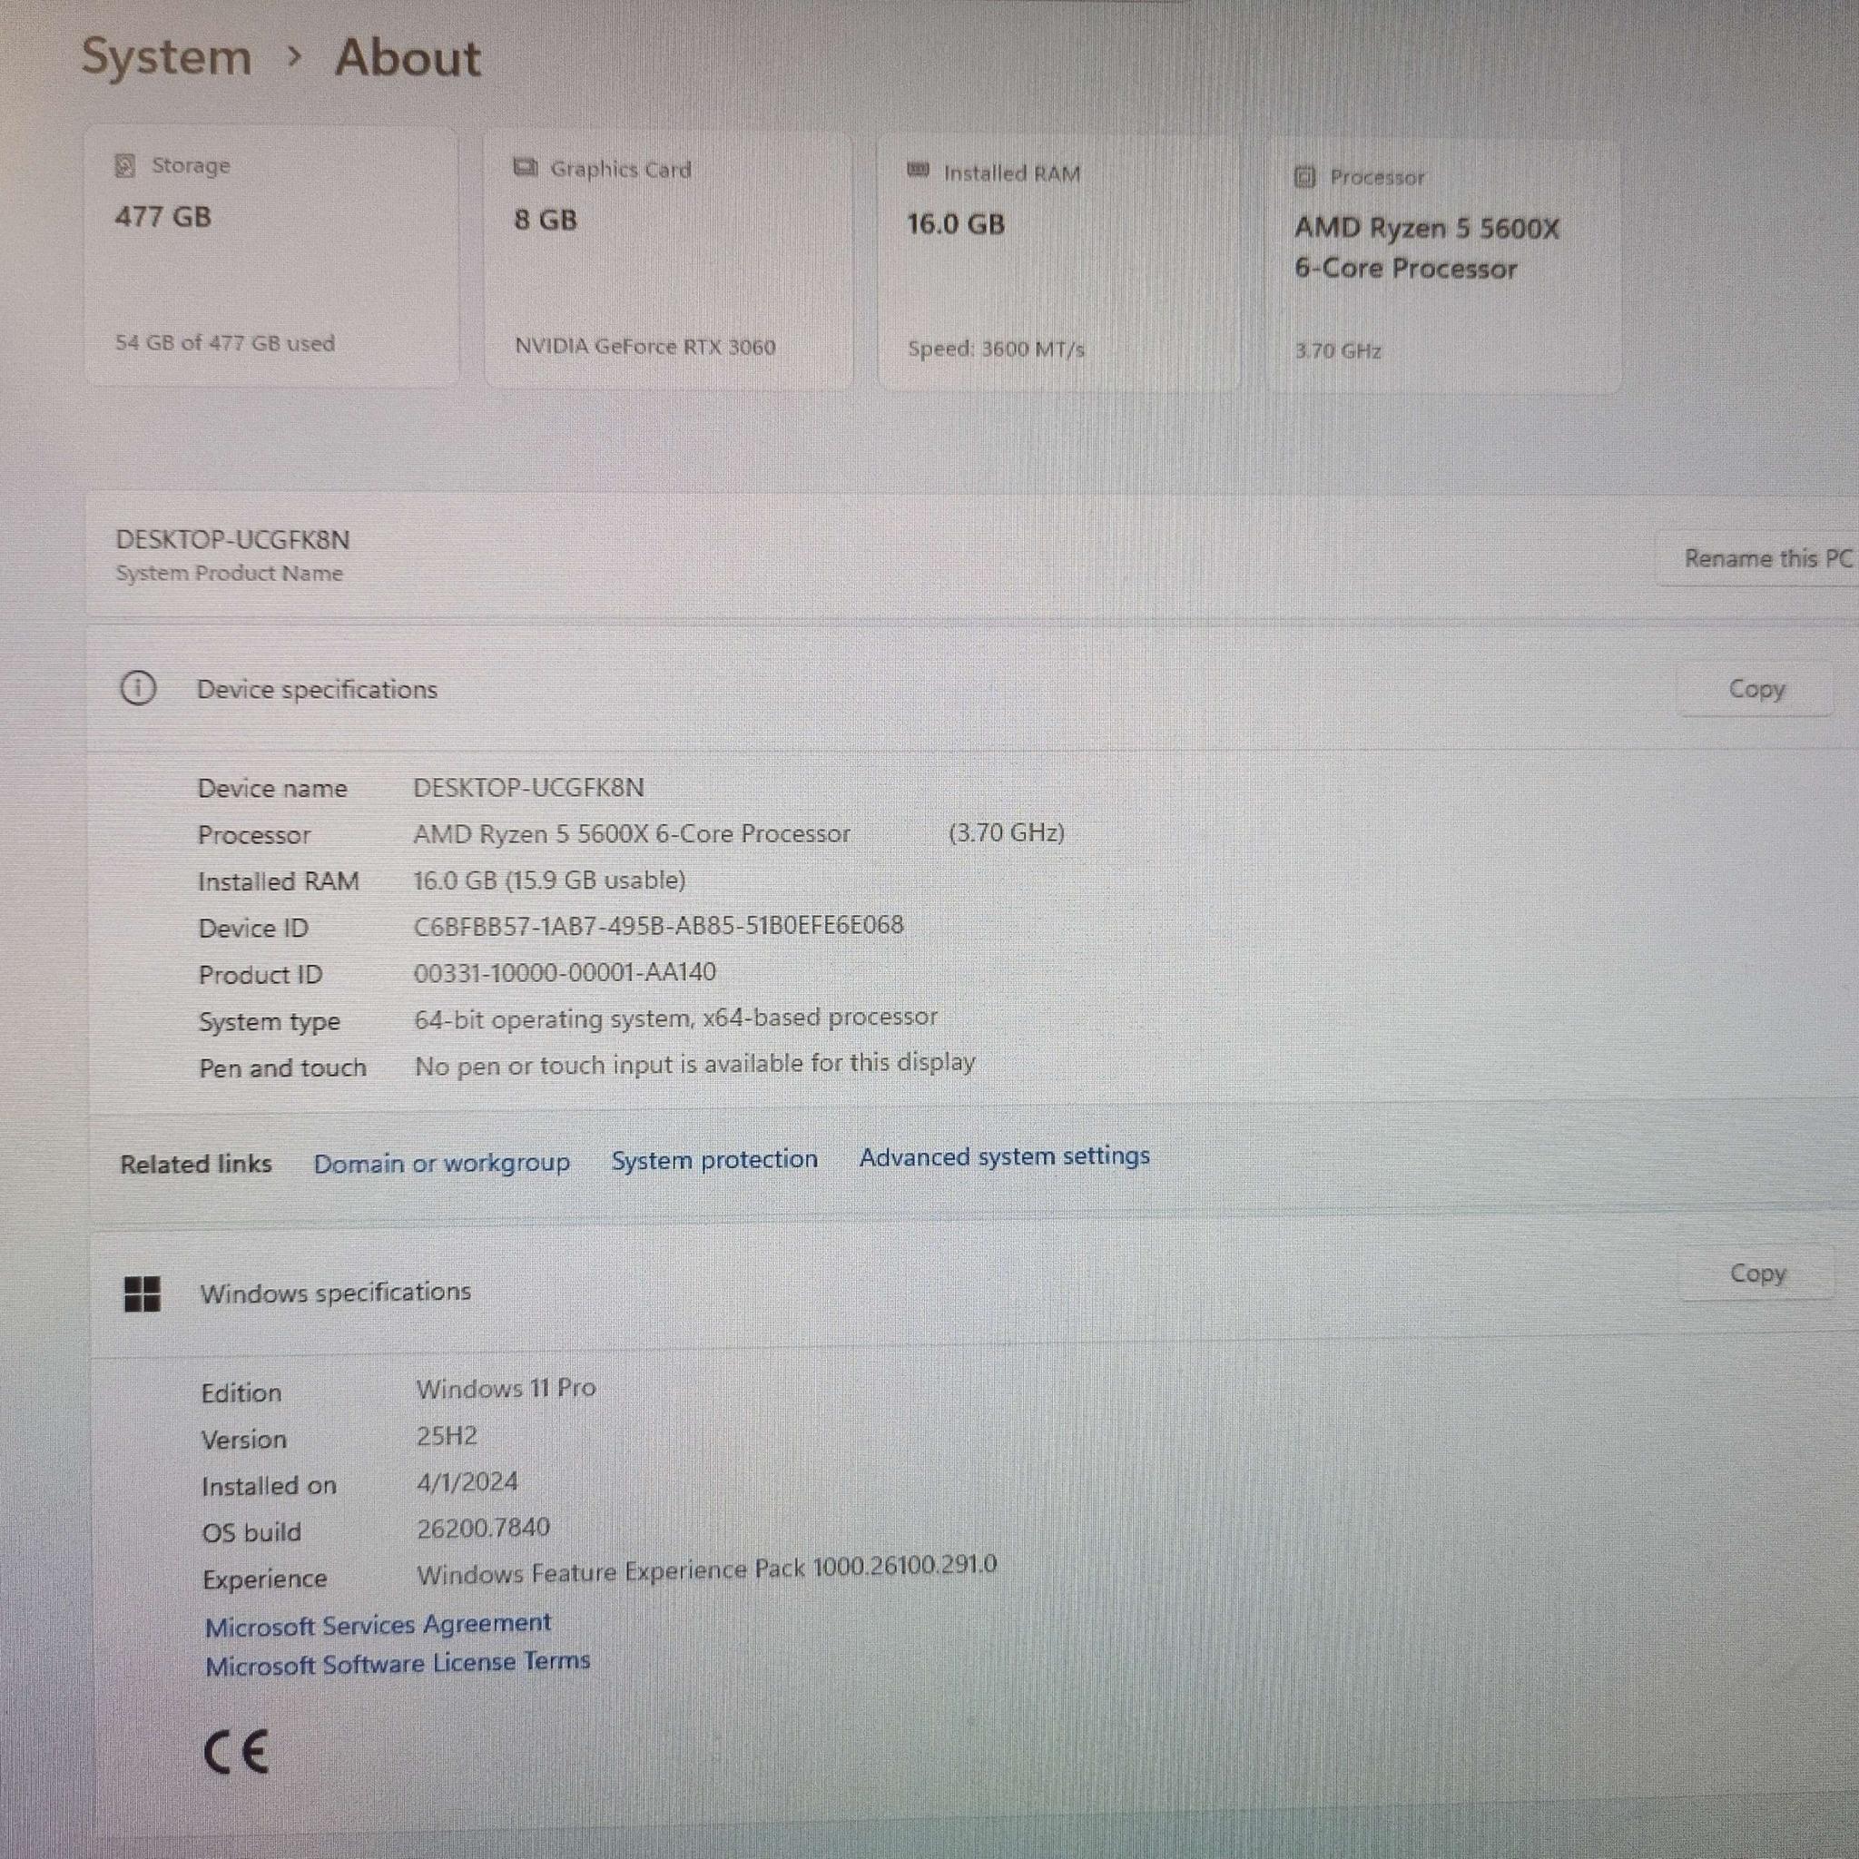Select the Version value 25H2
Image resolution: width=1859 pixels, height=1859 pixels.
pyautogui.click(x=447, y=1437)
